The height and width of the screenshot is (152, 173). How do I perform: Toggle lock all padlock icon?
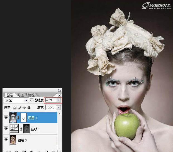(29, 107)
